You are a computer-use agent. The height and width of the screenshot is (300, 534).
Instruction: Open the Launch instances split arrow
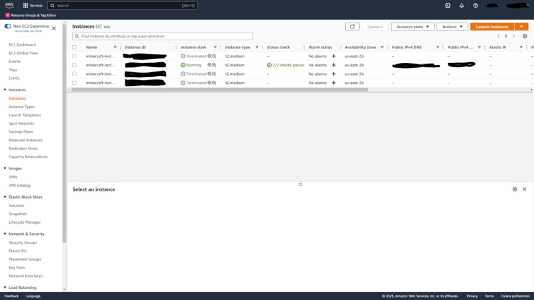pyautogui.click(x=521, y=26)
